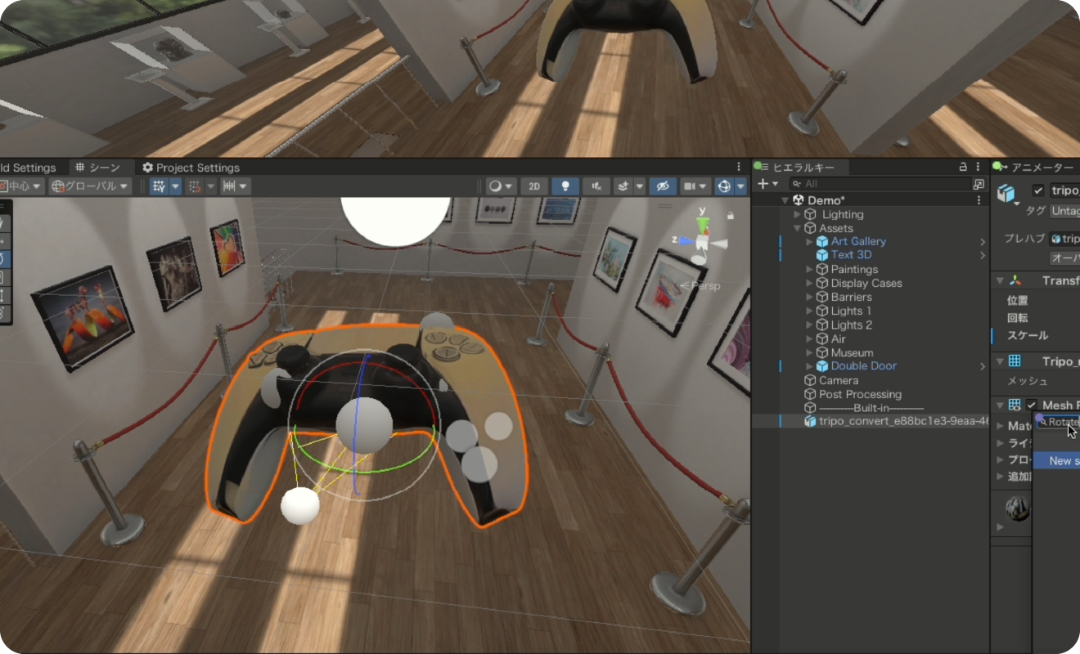Open the Text 3D prefab arrow
This screenshot has height=654, width=1080.
pyautogui.click(x=983, y=254)
